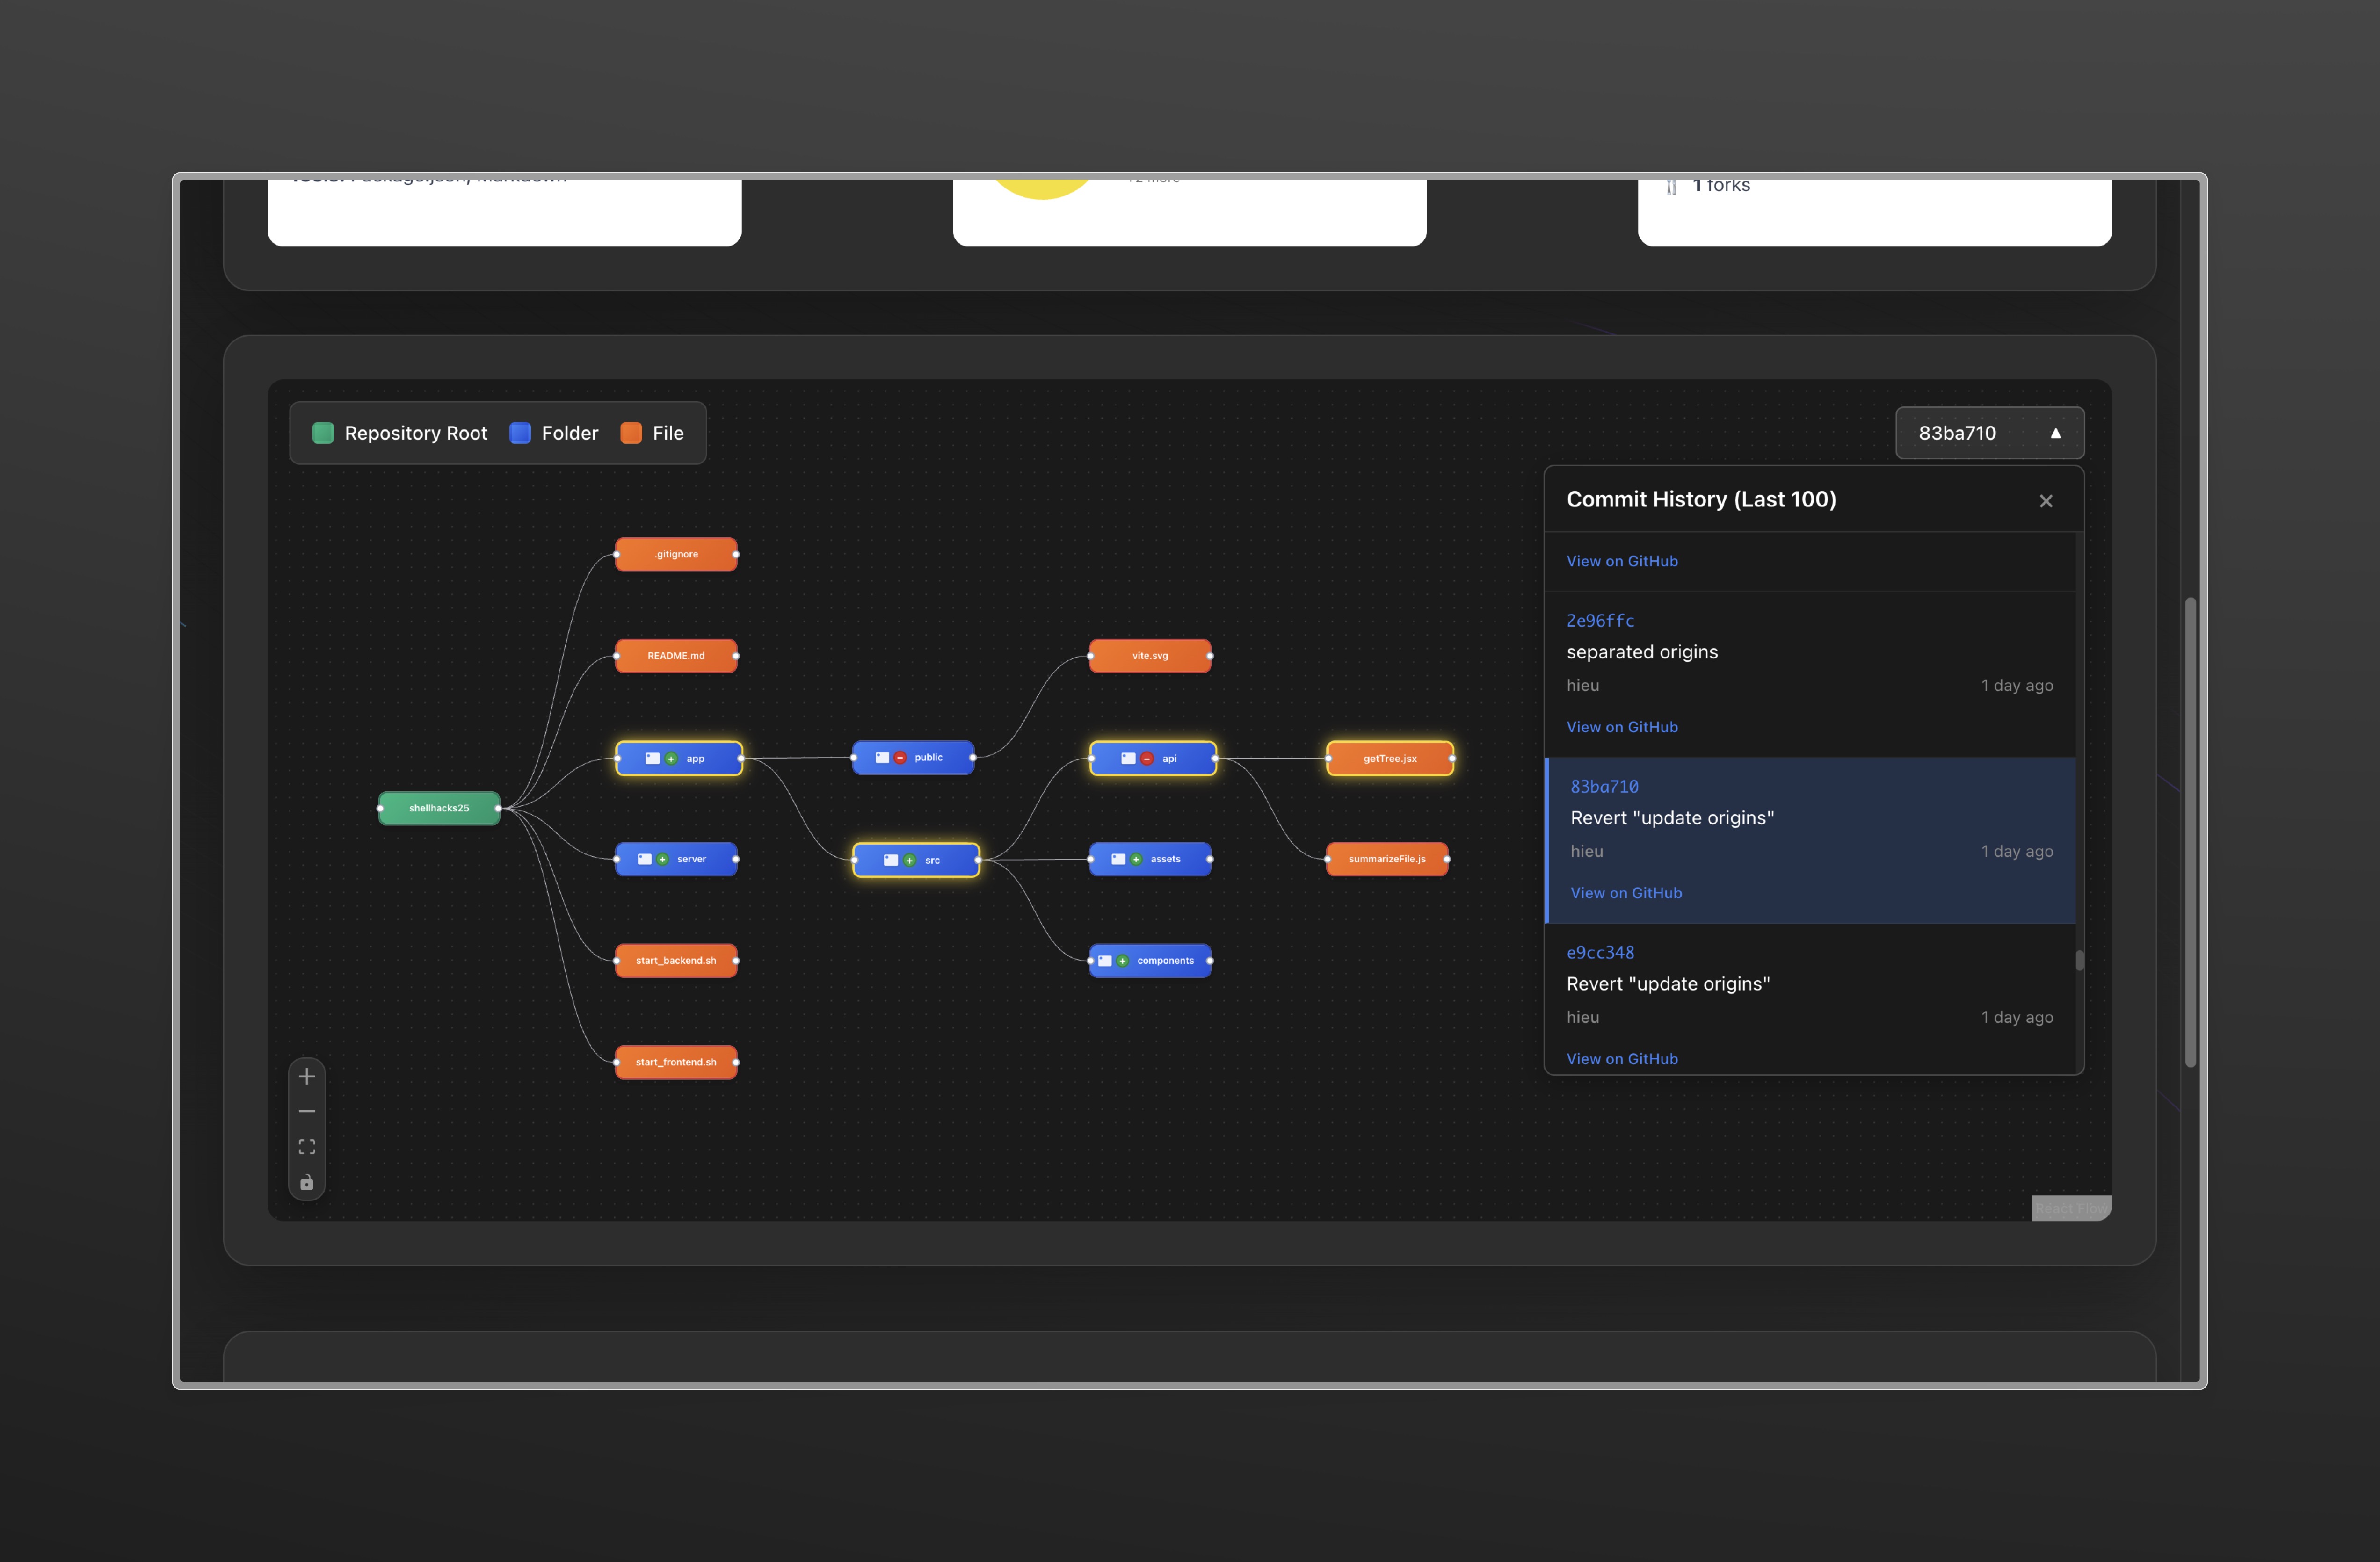Open the 83ba710 commit dropdown
2380x1562 pixels.
[x=1989, y=433]
